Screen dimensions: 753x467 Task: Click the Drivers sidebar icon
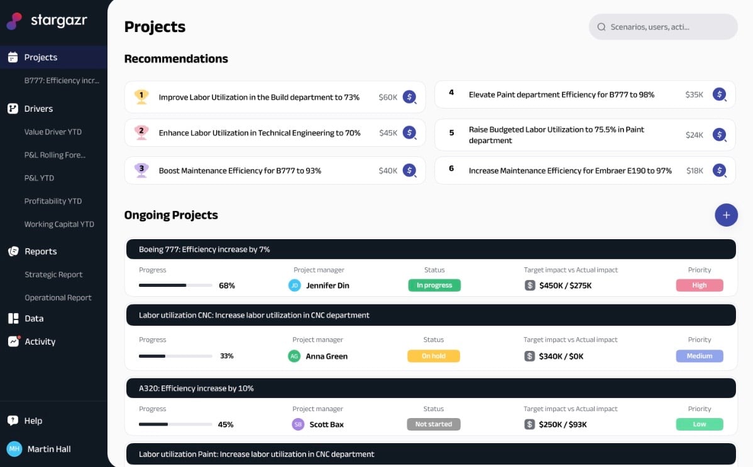click(13, 109)
